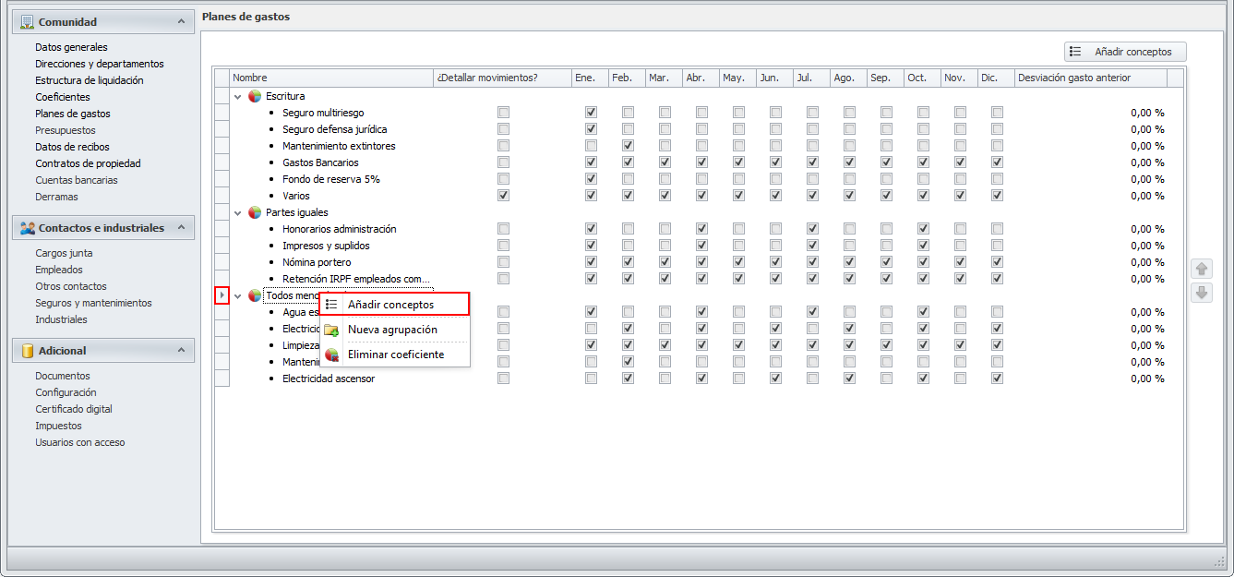Choose Nueva agrupación in context menu
Viewport: 1234px width, 577px height.
point(395,330)
